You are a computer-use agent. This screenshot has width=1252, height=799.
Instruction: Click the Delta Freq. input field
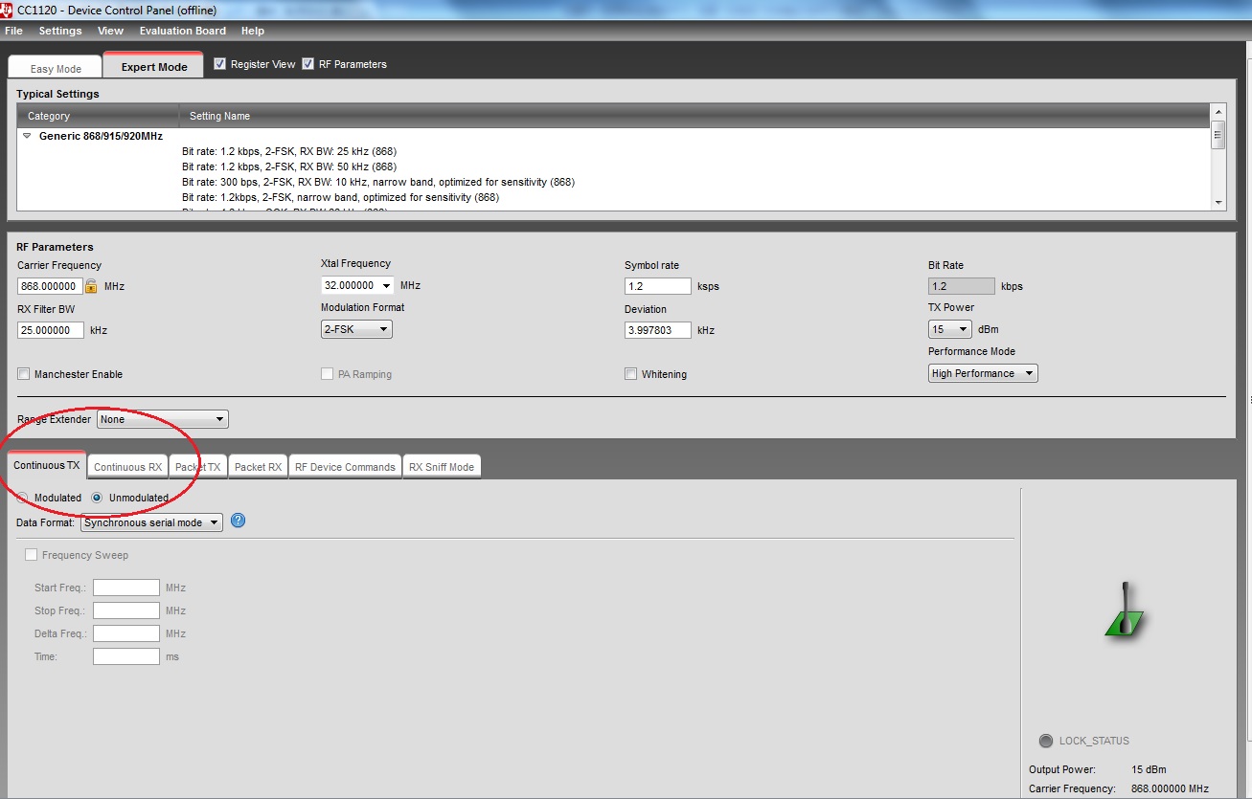pyautogui.click(x=125, y=633)
